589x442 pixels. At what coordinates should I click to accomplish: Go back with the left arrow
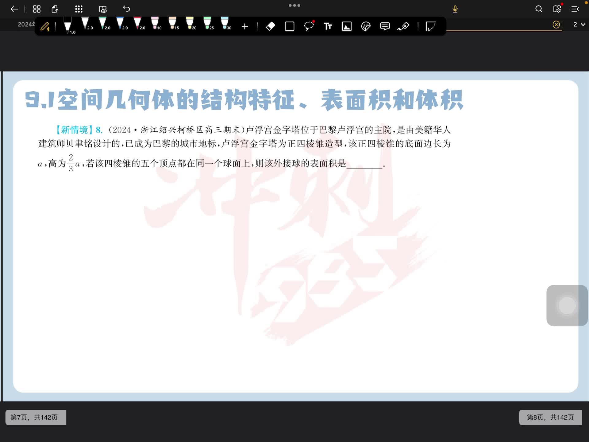pyautogui.click(x=14, y=9)
